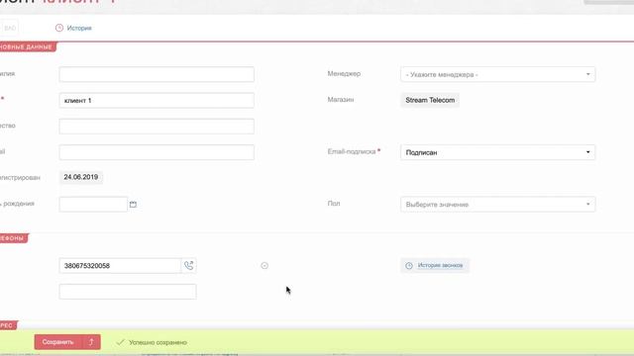Click the 'Успешно сохранено' status message
Image resolution: width=634 pixels, height=356 pixels.
(x=158, y=343)
